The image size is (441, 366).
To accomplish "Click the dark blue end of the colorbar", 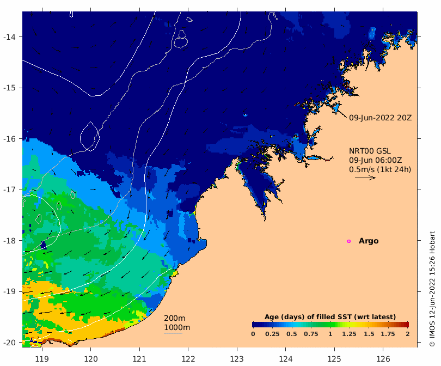I will click(x=255, y=325).
